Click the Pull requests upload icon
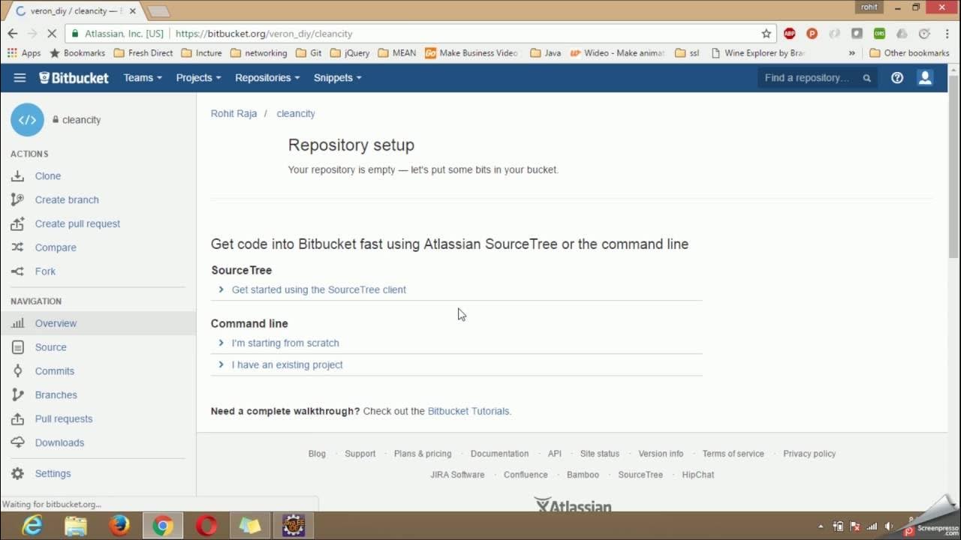This screenshot has width=961, height=540. [18, 419]
